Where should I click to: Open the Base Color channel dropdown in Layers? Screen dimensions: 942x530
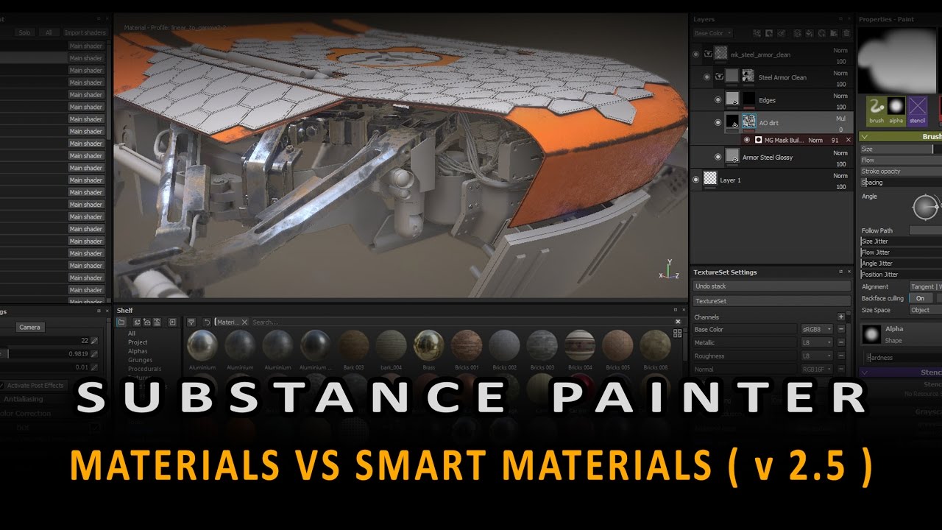coord(712,33)
